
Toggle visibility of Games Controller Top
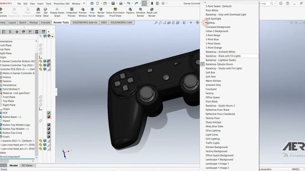41,65
